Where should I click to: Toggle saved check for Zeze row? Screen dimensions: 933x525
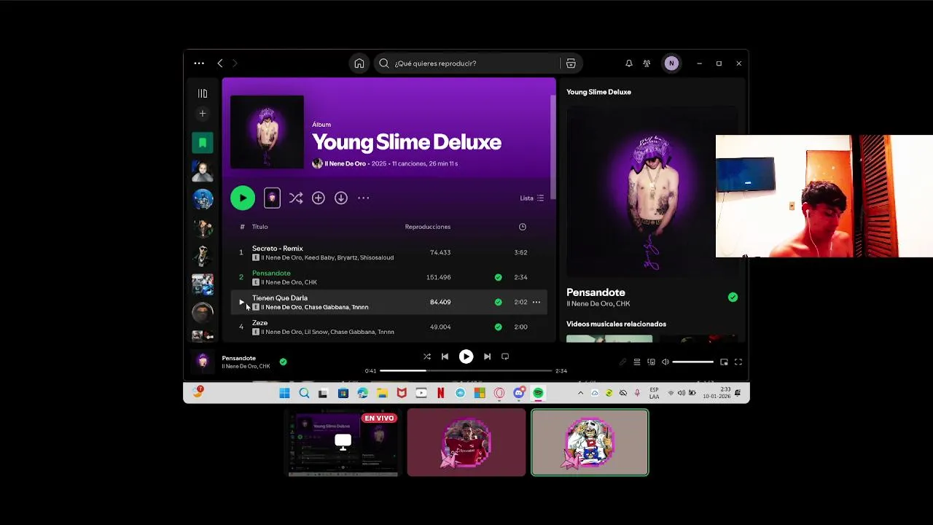[x=498, y=327]
